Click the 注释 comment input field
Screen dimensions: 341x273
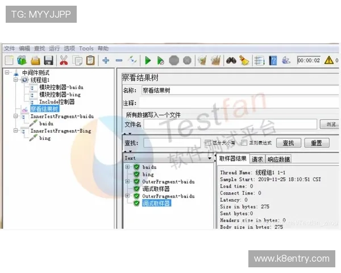(239, 103)
